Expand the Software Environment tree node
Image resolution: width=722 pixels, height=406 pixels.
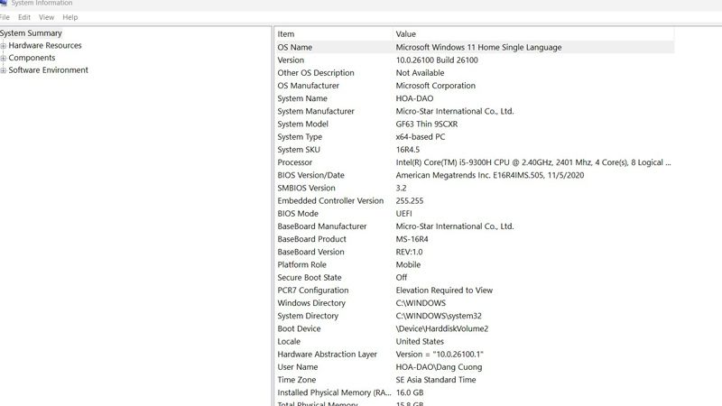[x=4, y=70]
